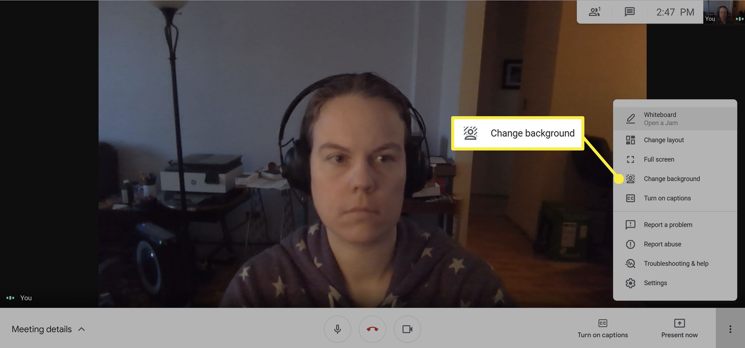The width and height of the screenshot is (745, 348).
Task: Select Report a problem menu item
Action: (x=668, y=225)
